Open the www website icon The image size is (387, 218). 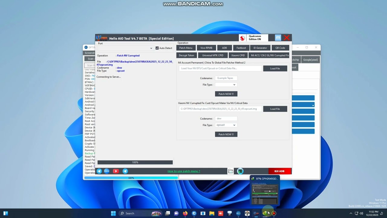(x=107, y=171)
